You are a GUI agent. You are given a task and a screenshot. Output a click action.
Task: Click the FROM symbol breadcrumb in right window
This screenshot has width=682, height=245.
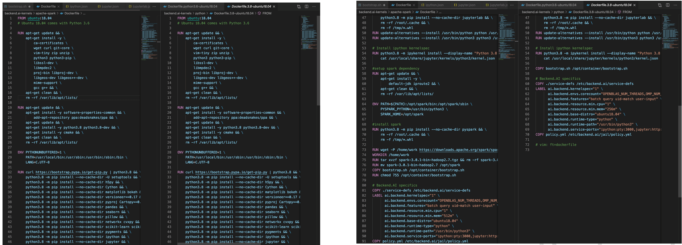click(x=627, y=12)
